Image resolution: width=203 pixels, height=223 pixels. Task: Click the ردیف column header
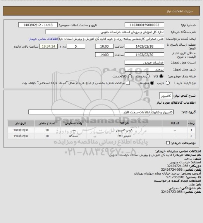click(191, 124)
